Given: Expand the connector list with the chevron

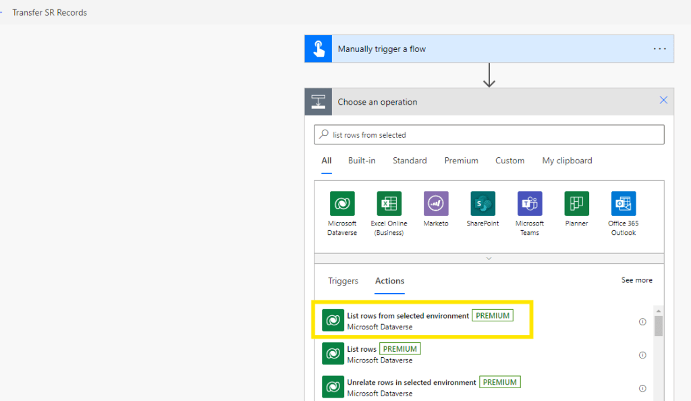Looking at the screenshot, I should [x=489, y=259].
